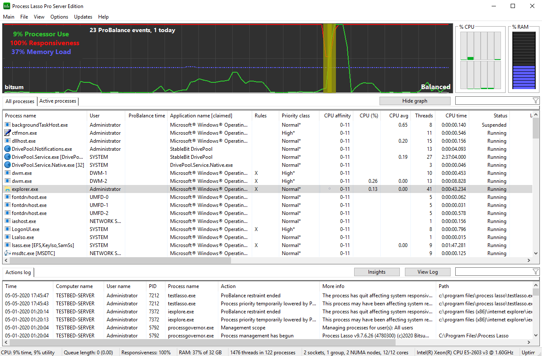The image size is (542, 356).
Task: Open the File menu
Action: point(24,17)
